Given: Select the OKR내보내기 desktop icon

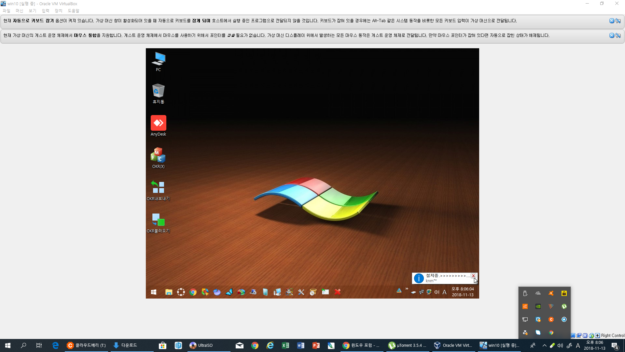Looking at the screenshot, I should click(x=158, y=190).
